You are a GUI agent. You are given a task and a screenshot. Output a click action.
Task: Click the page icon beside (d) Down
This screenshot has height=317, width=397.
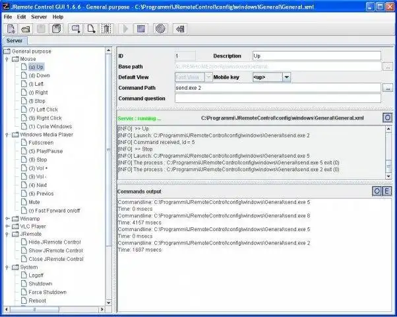(x=24, y=75)
